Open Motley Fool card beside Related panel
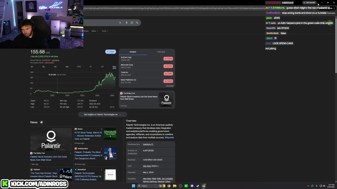Image resolution: width=337 pixels, height=189 pixels. pyautogui.click(x=147, y=99)
